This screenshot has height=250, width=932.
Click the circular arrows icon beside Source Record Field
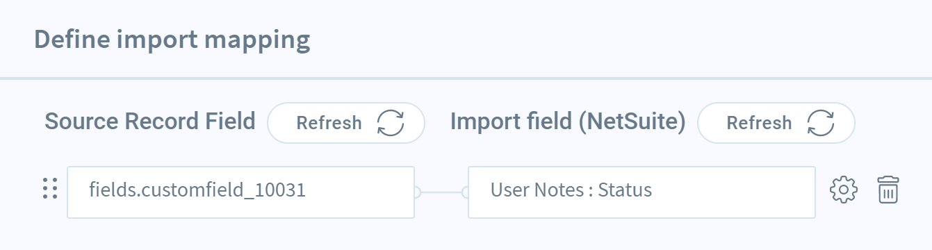click(x=391, y=124)
